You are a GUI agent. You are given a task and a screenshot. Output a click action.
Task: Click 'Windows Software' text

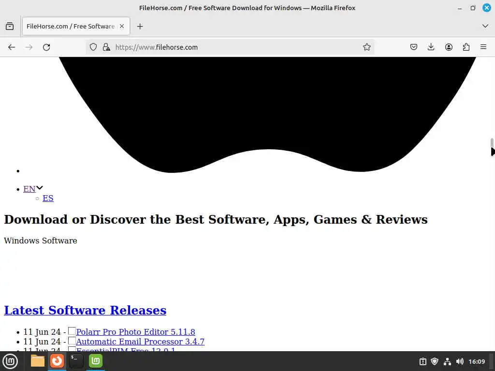[41, 241]
